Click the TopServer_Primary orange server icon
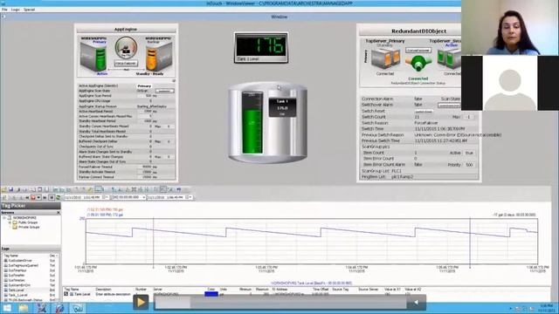Image resolution: width=559 pixels, height=314 pixels. [385, 59]
